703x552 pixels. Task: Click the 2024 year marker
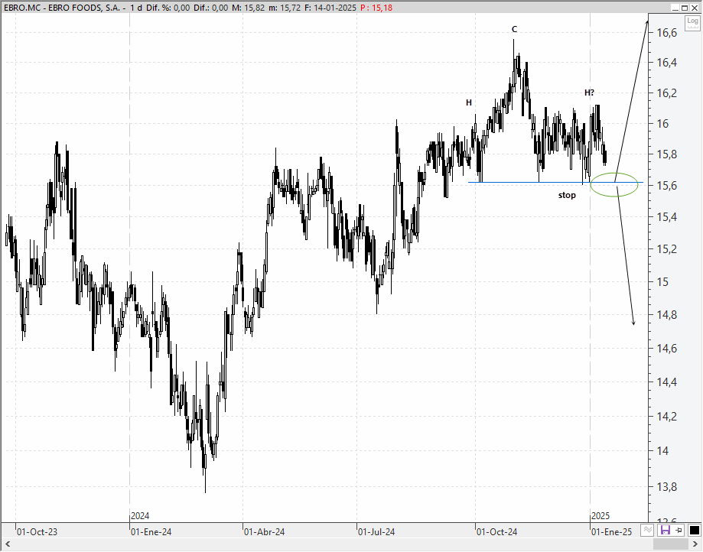click(140, 516)
